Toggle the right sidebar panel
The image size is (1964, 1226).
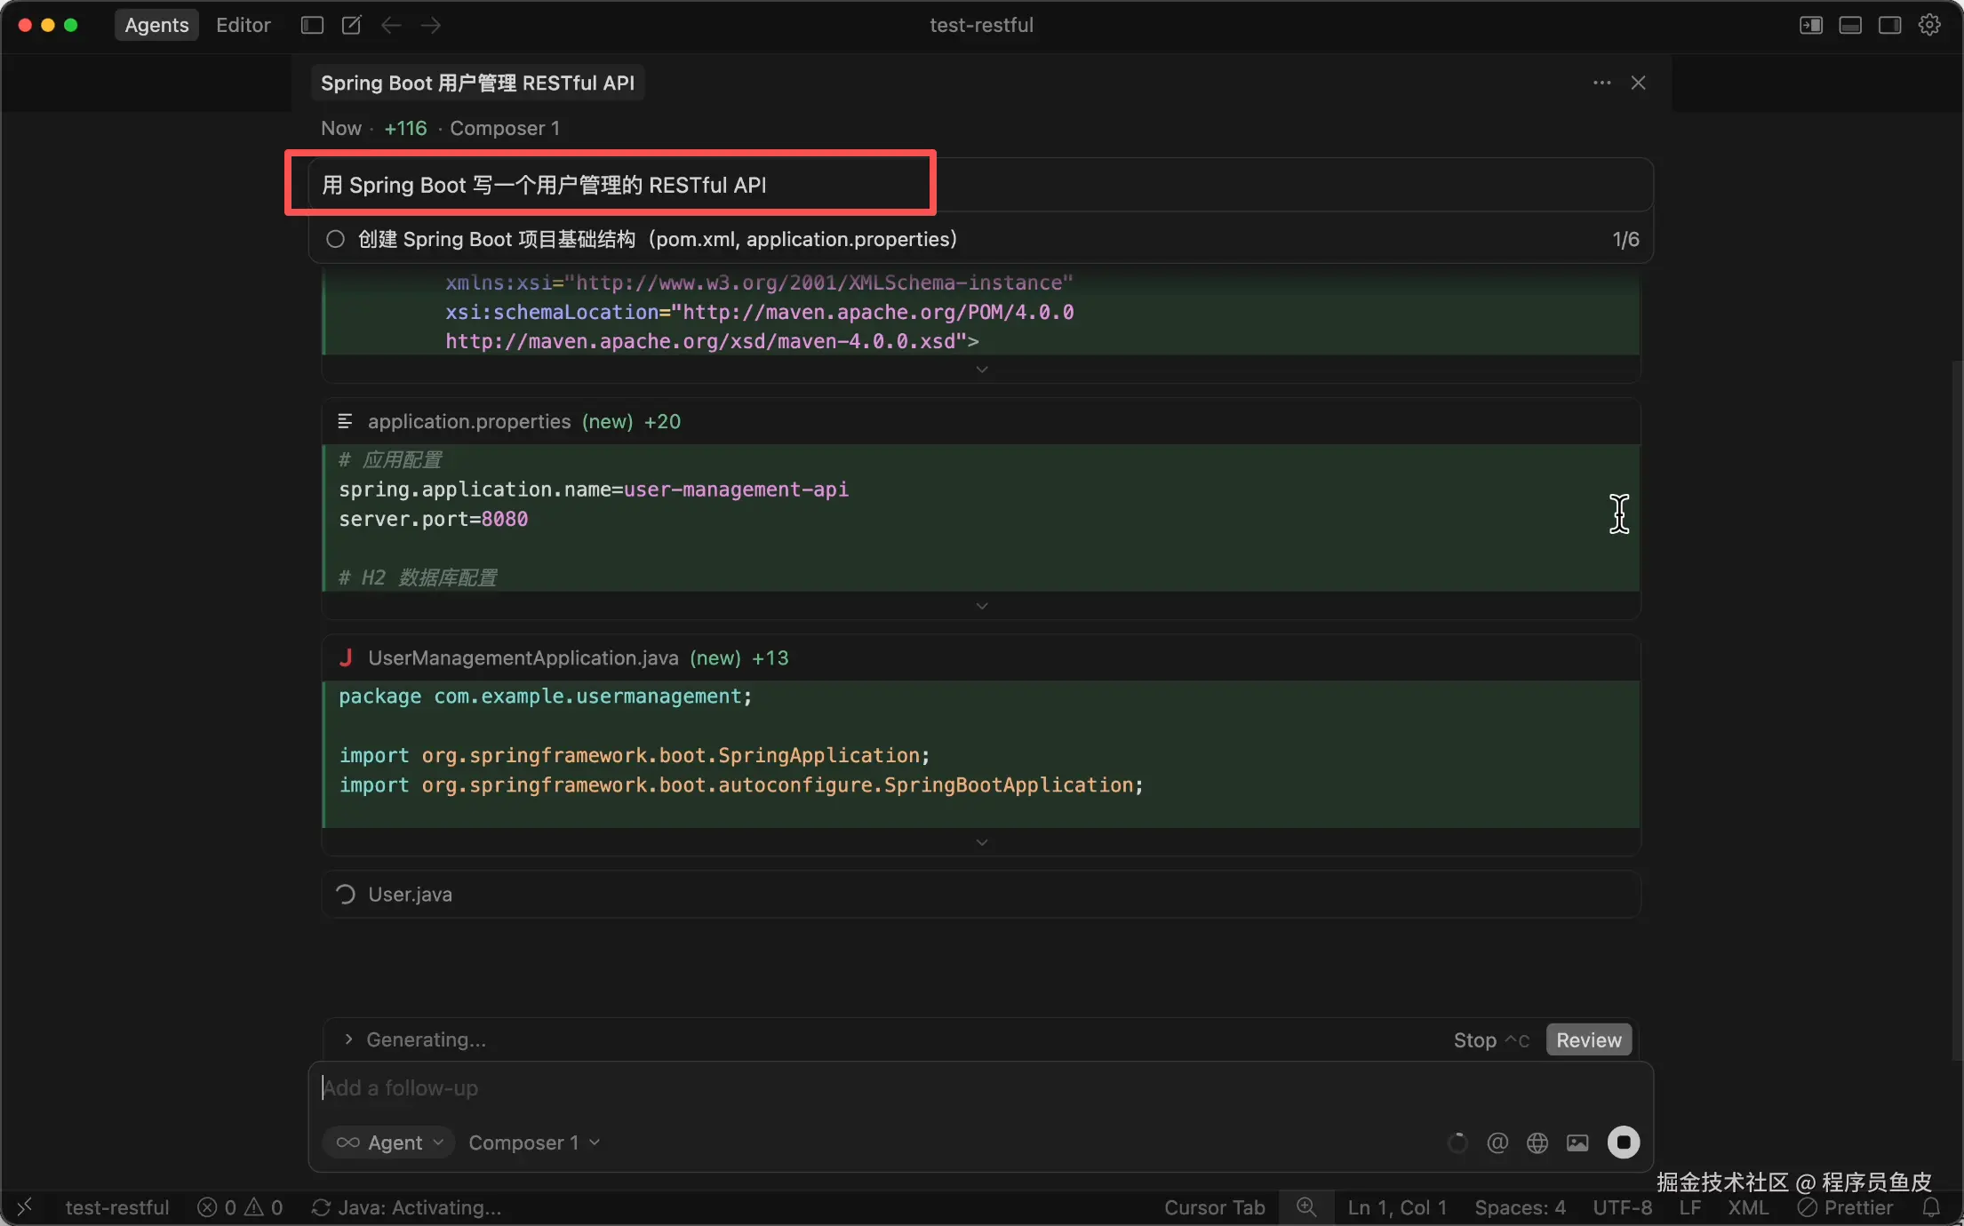coord(1889,25)
